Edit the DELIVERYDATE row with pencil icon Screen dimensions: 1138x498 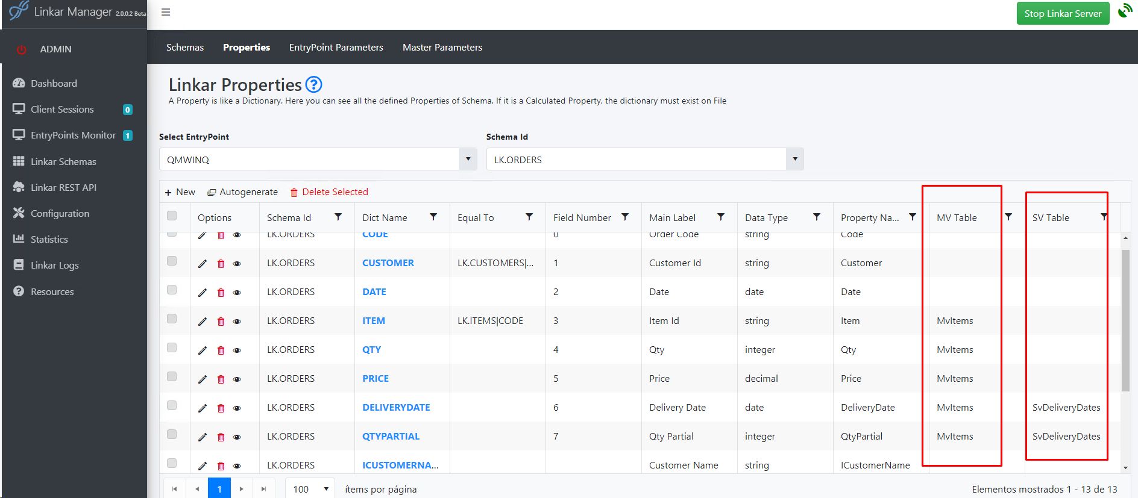[x=203, y=408]
